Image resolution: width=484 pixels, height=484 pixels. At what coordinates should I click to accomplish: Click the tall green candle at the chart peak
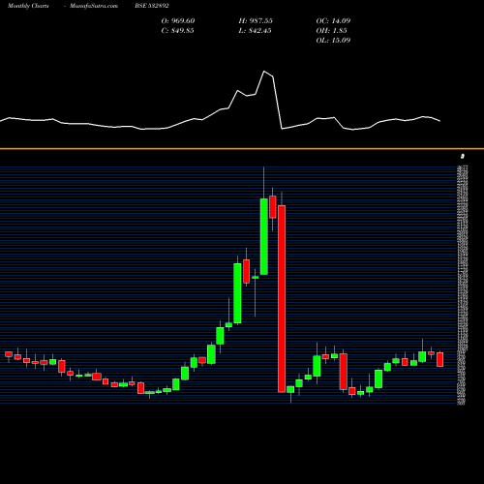click(x=264, y=236)
